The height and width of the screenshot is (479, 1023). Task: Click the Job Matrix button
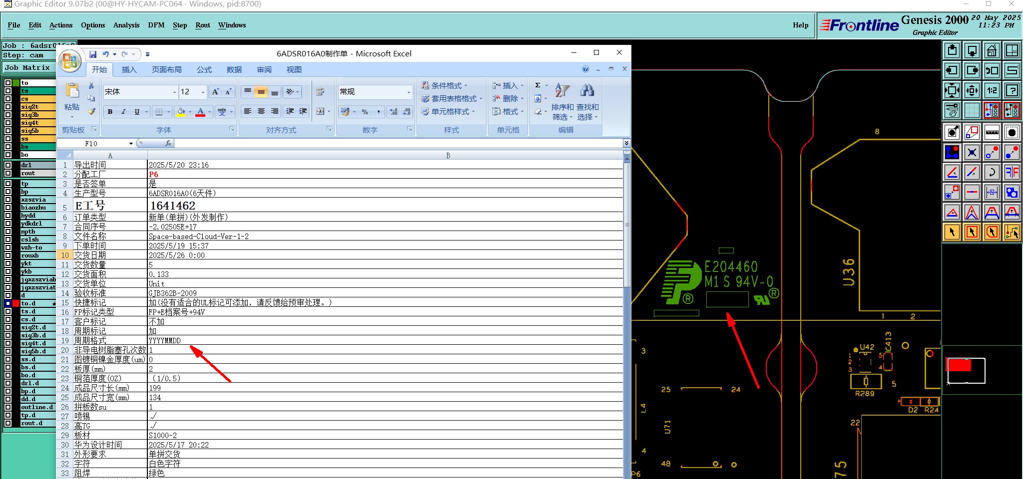tap(28, 68)
